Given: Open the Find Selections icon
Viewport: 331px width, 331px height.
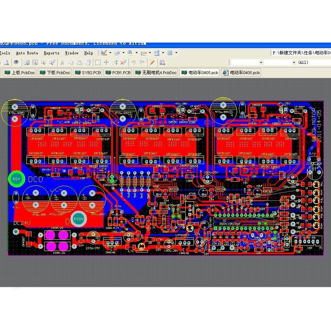Looking at the screenshot, I should click(130, 53).
